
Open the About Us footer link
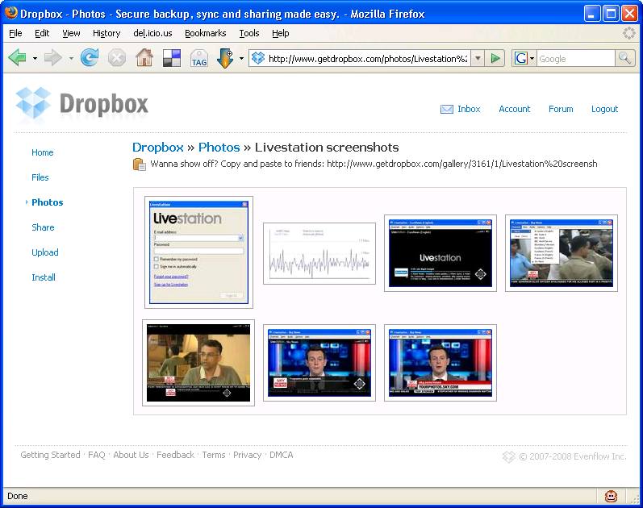pos(131,455)
